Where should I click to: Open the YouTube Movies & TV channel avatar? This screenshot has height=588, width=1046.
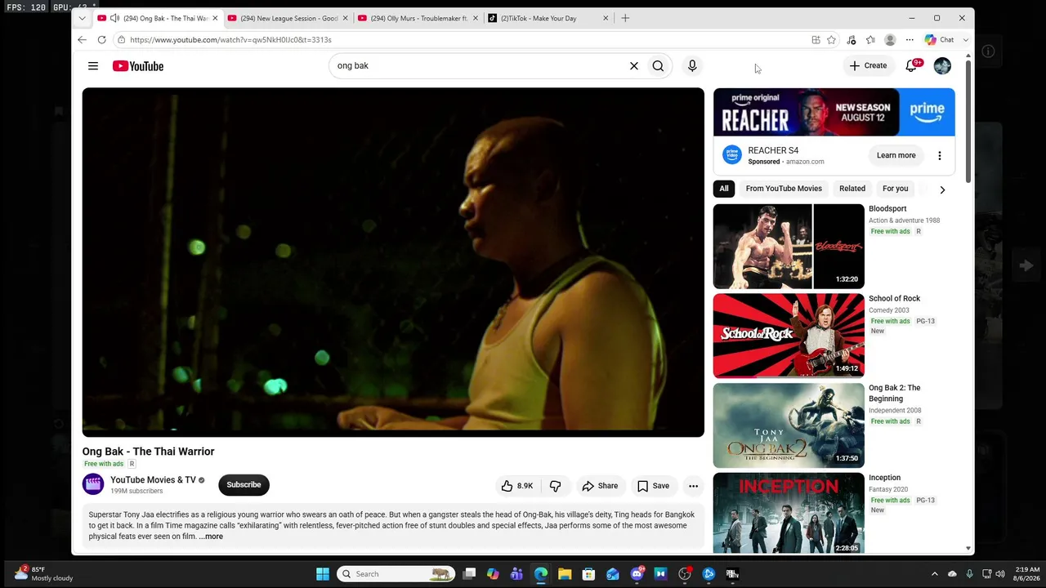click(93, 484)
